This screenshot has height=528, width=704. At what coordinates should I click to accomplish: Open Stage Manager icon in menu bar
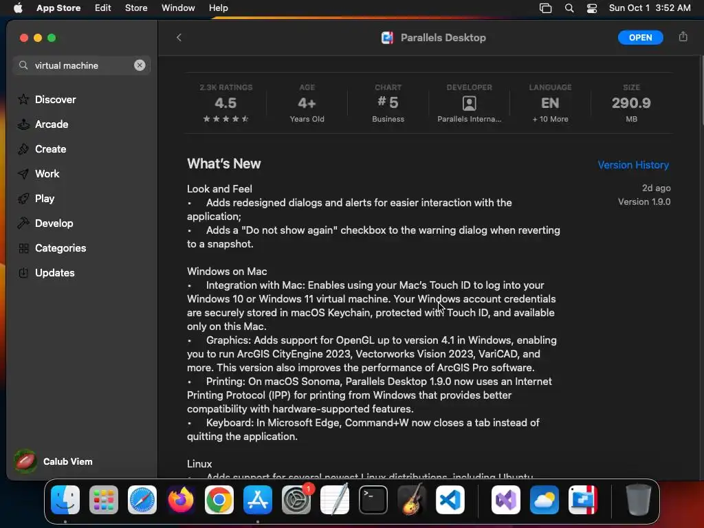(545, 8)
